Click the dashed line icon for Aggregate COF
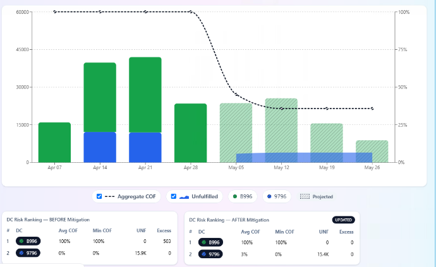The width and height of the screenshot is (436, 267). tap(110, 196)
